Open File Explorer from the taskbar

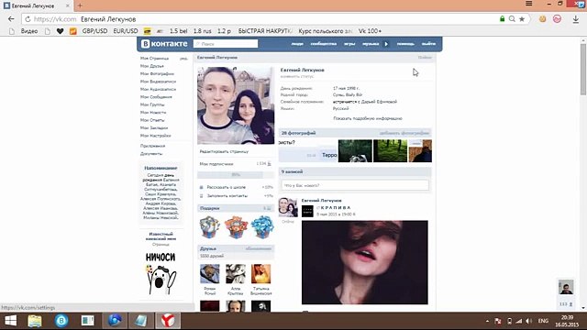pos(35,321)
